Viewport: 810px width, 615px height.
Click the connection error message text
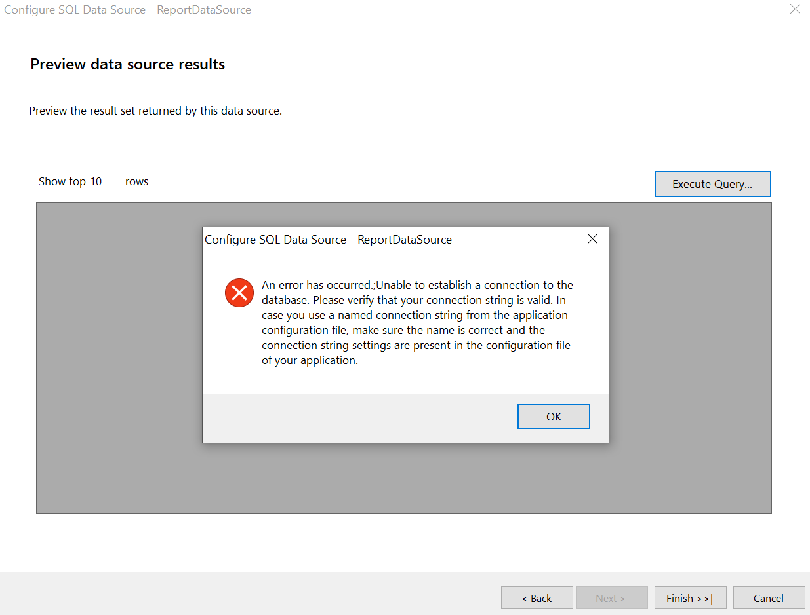pos(417,322)
